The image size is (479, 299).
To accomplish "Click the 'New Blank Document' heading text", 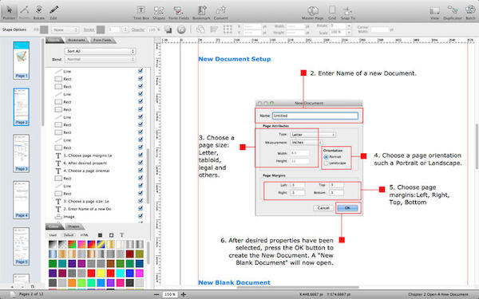I will (234, 282).
